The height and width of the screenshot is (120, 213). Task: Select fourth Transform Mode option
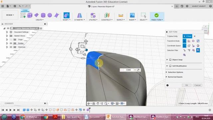pos(198,41)
